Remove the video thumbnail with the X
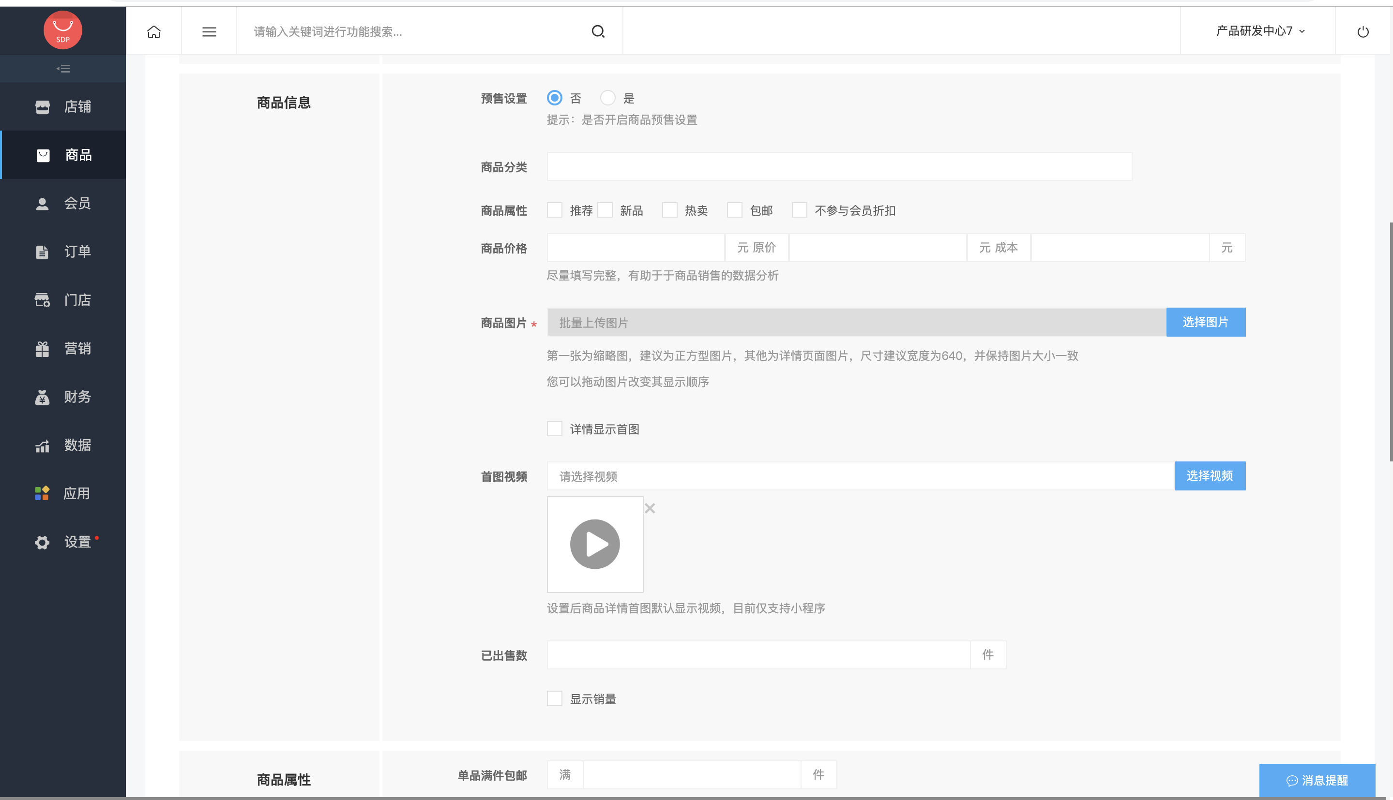Screen dimensions: 1393x800 pyautogui.click(x=650, y=508)
